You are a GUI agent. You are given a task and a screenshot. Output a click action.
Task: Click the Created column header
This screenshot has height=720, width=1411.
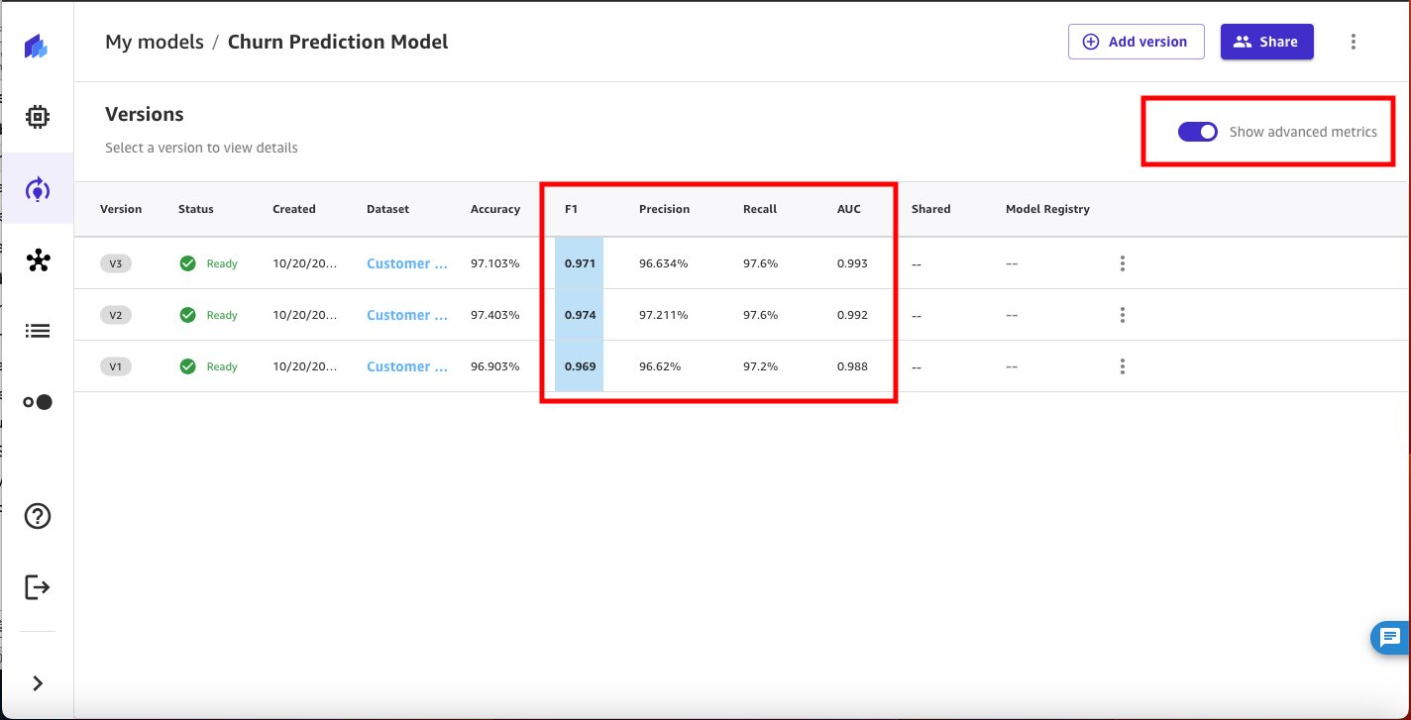(x=294, y=209)
